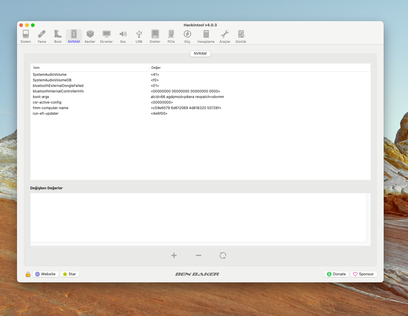Image resolution: width=408 pixels, height=316 pixels.
Task: Select the NVRAM tab label
Action: [200, 54]
